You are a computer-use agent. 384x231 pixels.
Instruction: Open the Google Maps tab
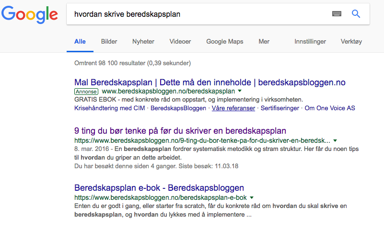click(x=225, y=42)
